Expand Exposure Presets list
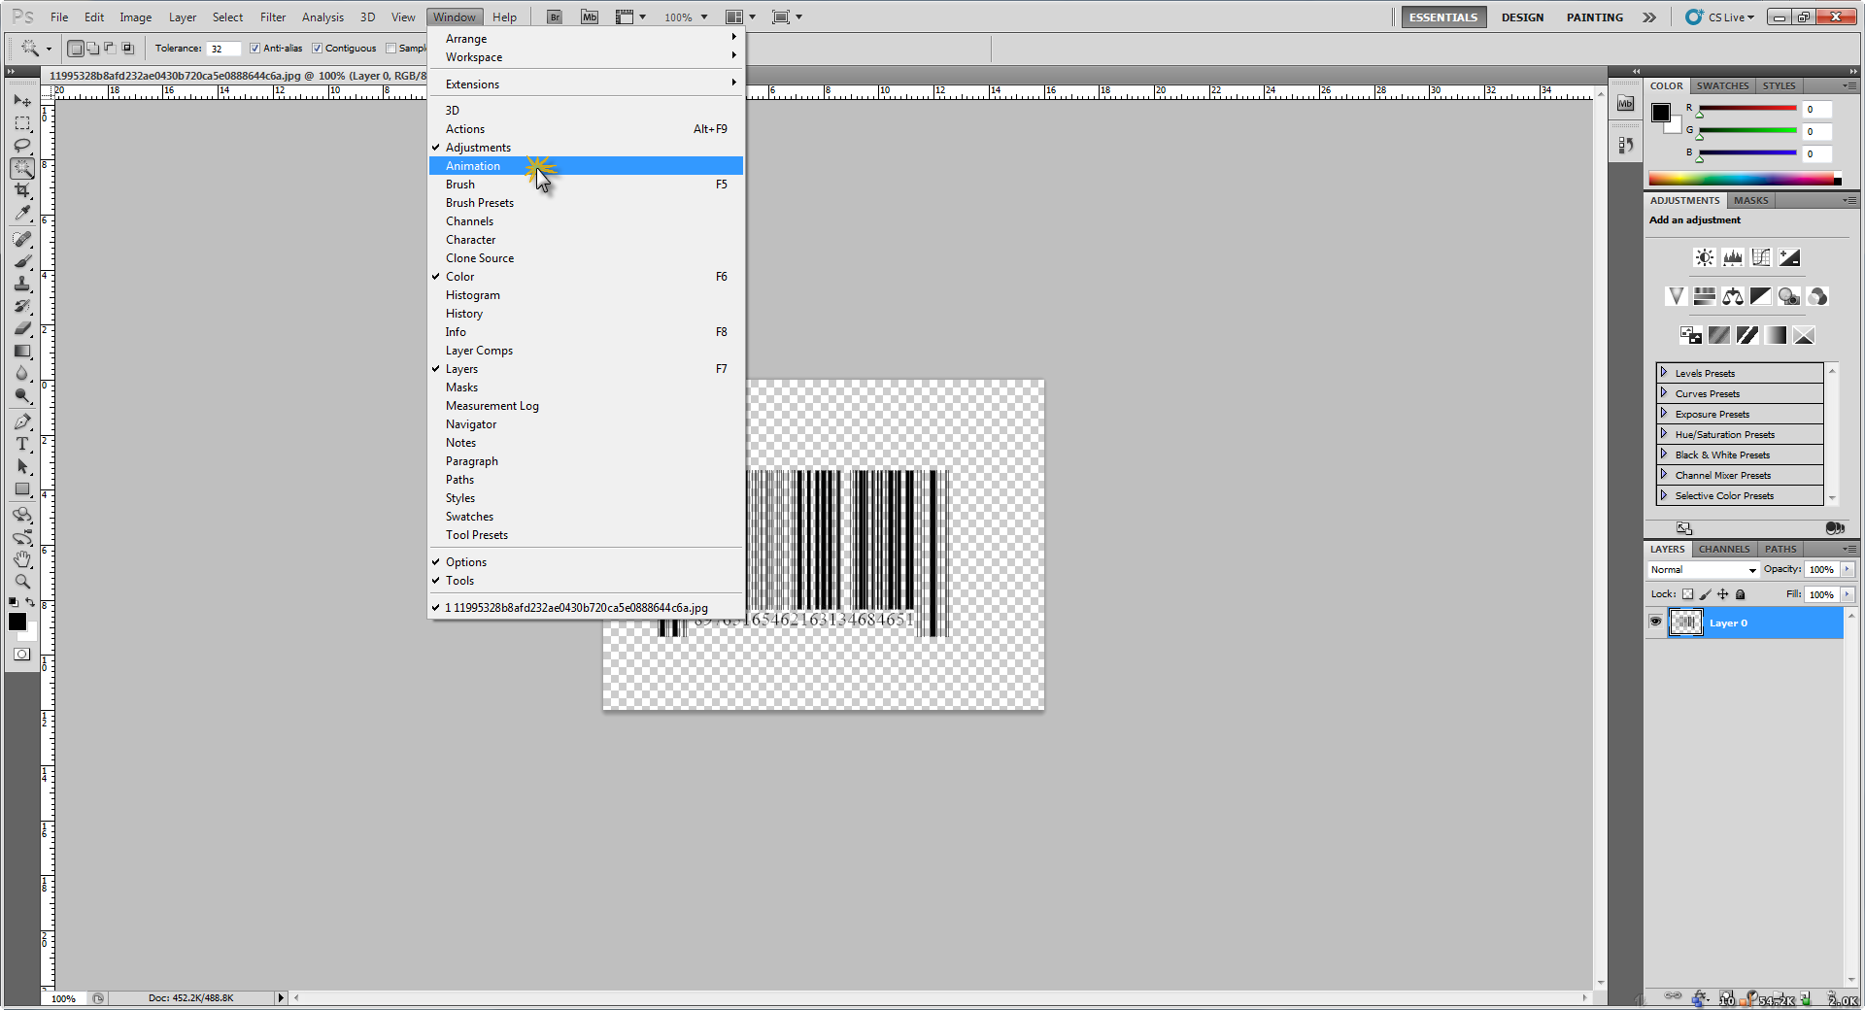The image size is (1865, 1010). click(1664, 414)
